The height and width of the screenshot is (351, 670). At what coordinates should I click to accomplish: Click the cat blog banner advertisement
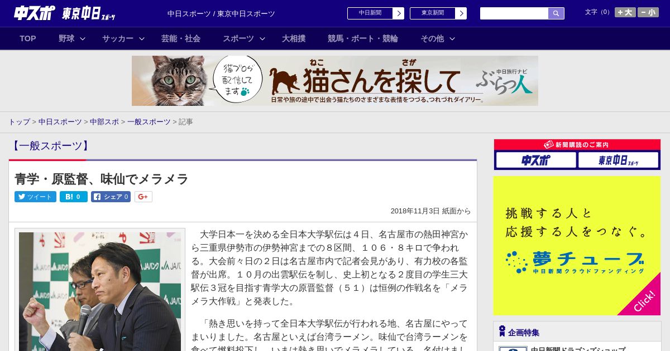tap(335, 81)
